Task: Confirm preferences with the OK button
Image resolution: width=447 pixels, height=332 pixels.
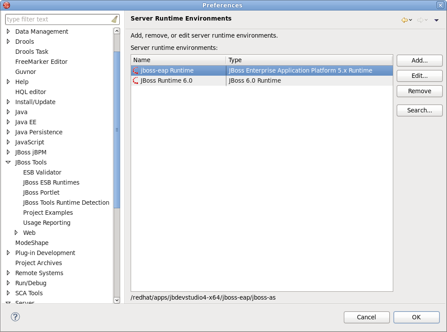Action: click(x=416, y=317)
